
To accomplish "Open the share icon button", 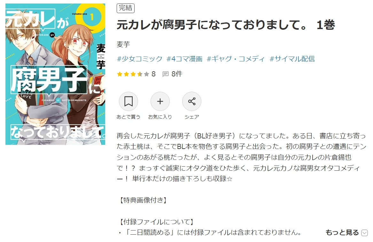I will (x=192, y=101).
